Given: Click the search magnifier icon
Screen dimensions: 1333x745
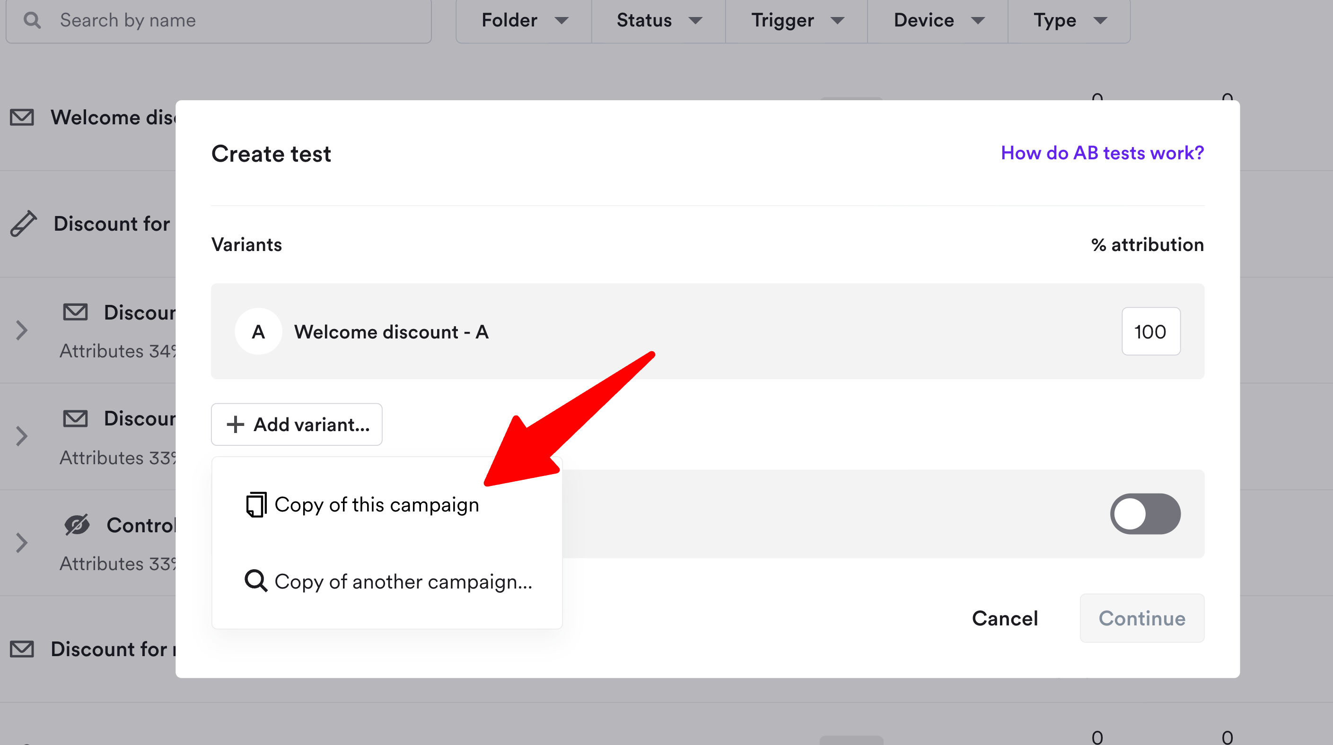Looking at the screenshot, I should (33, 20).
